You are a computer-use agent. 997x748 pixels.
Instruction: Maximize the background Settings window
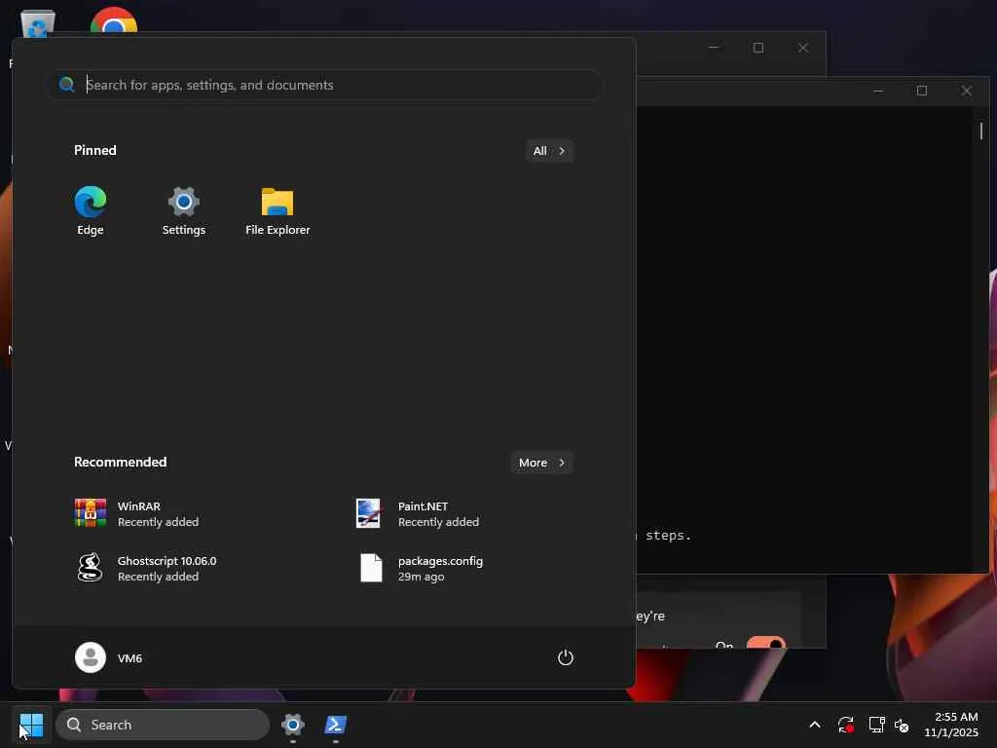tap(757, 48)
